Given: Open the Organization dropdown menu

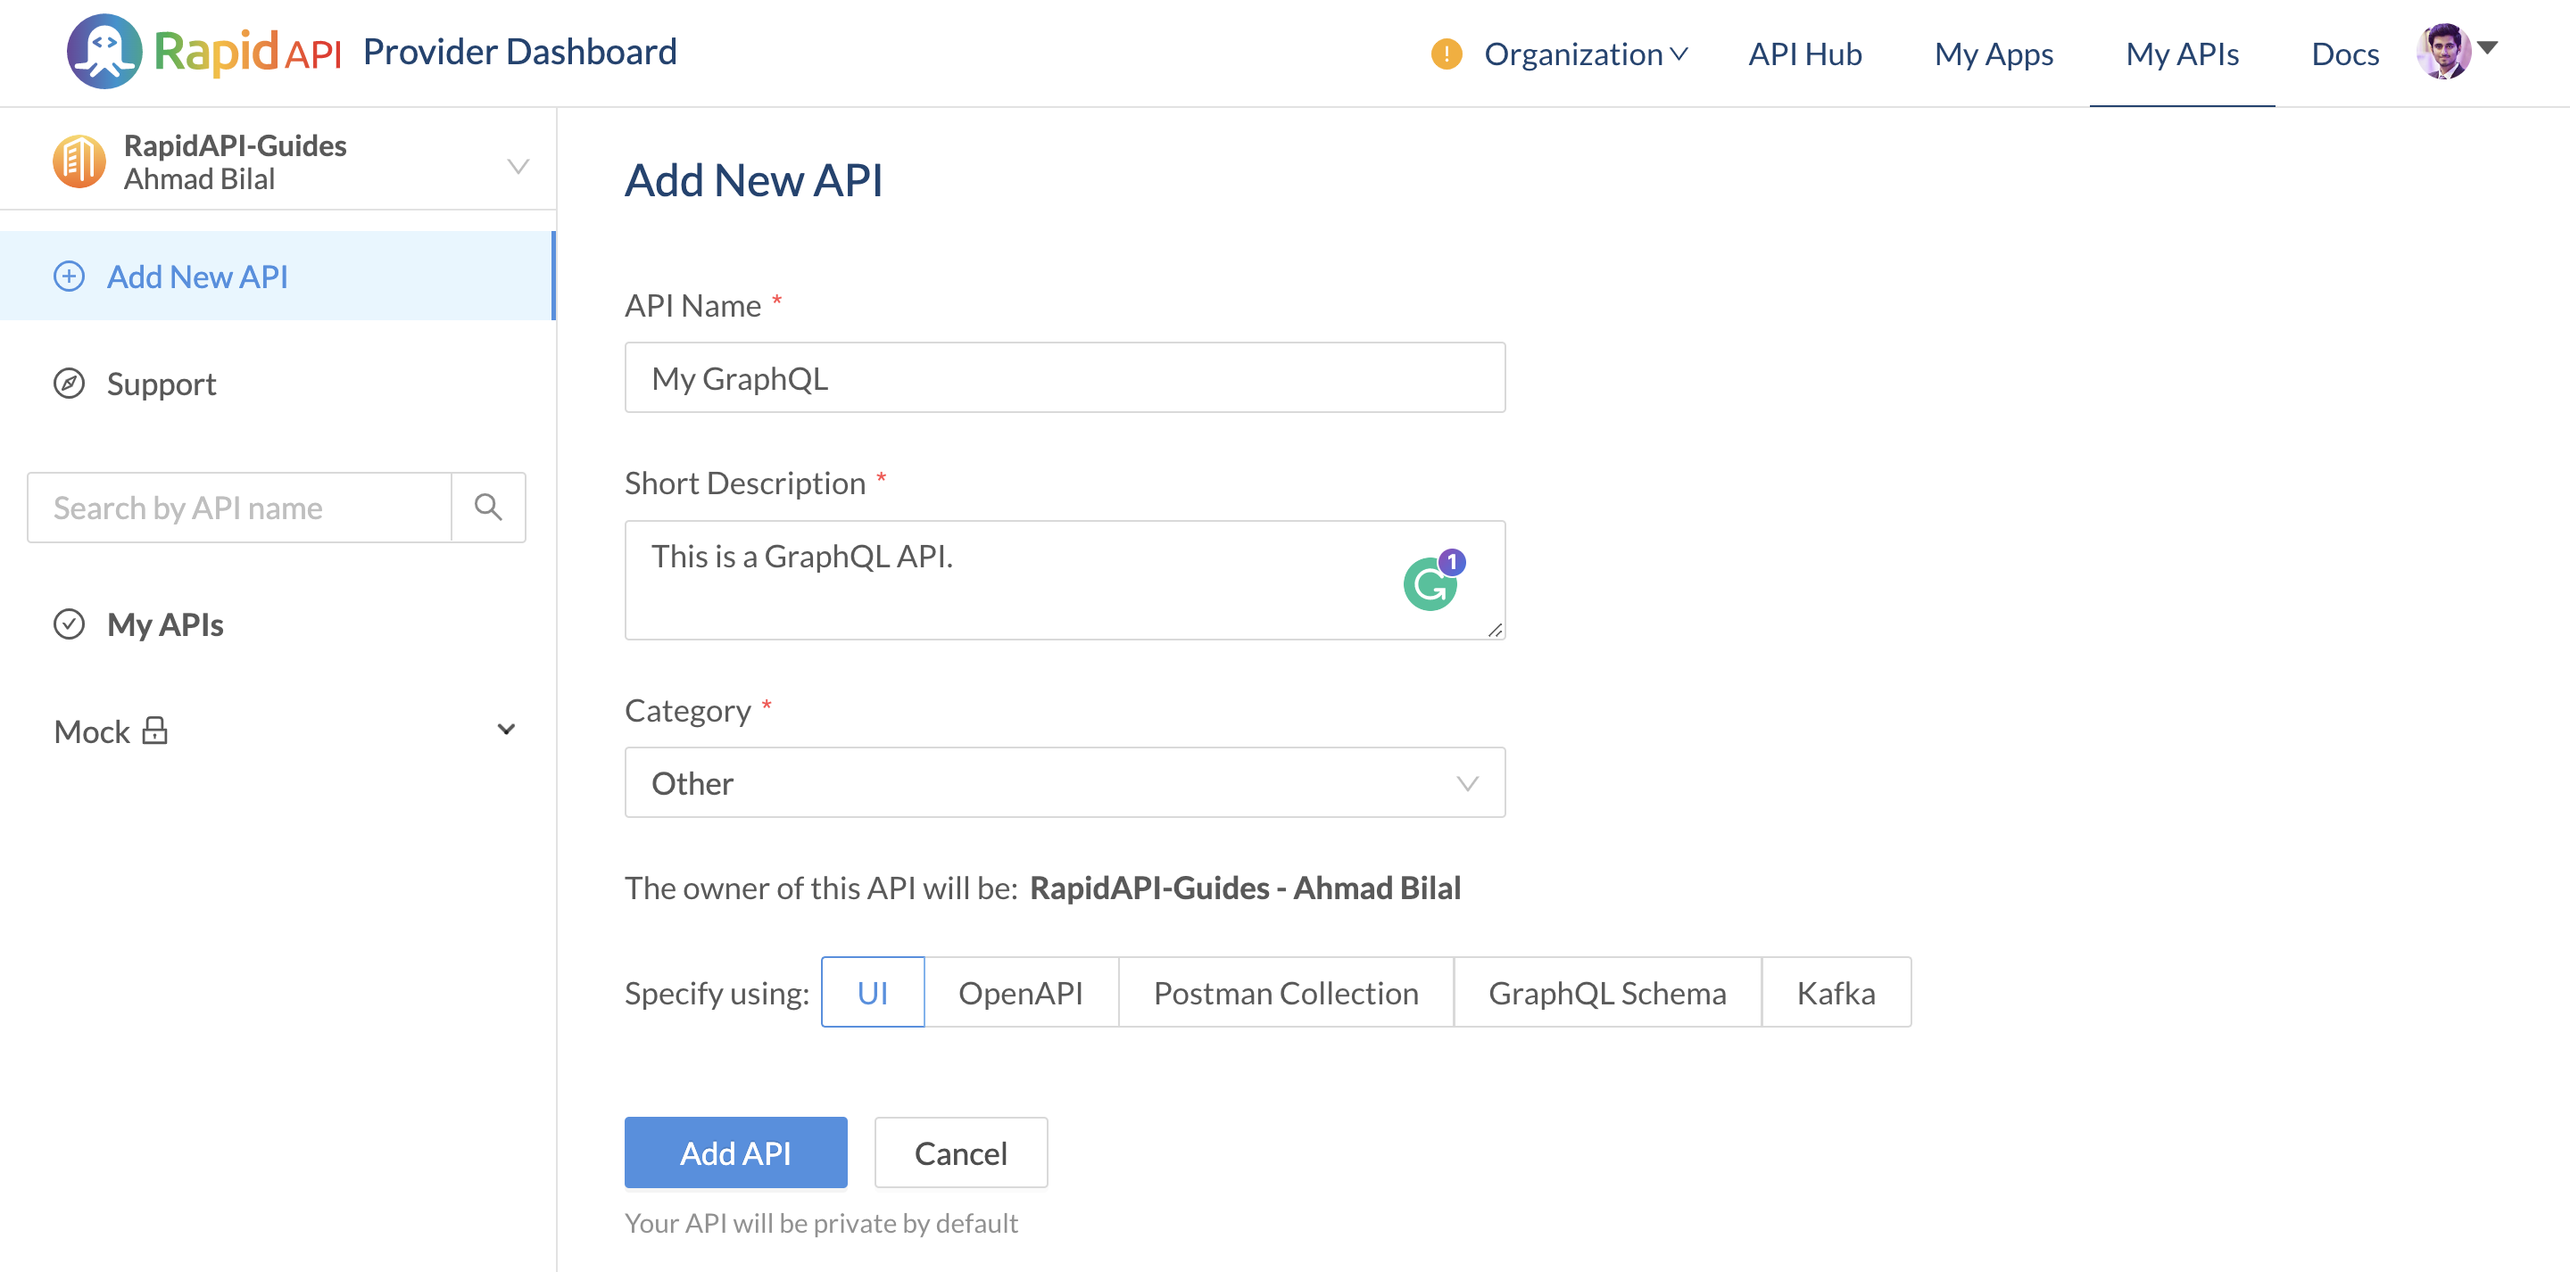Looking at the screenshot, I should tap(1584, 54).
